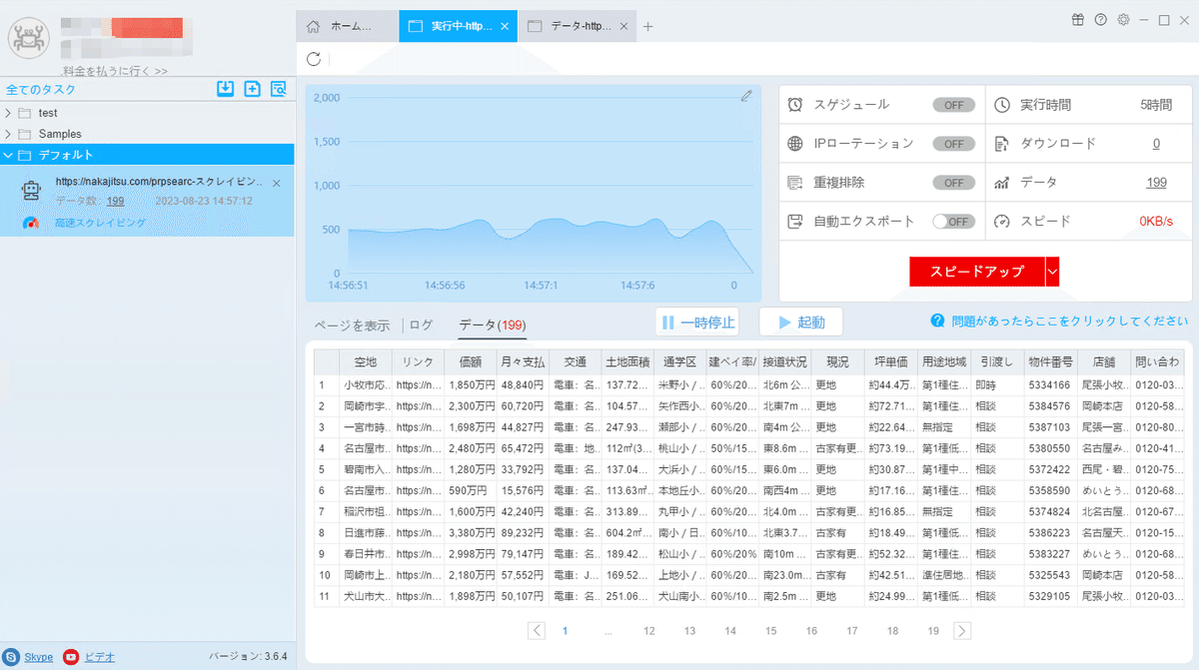Click the user avatar icon
Screen dimensions: 1199x670
tap(29, 37)
